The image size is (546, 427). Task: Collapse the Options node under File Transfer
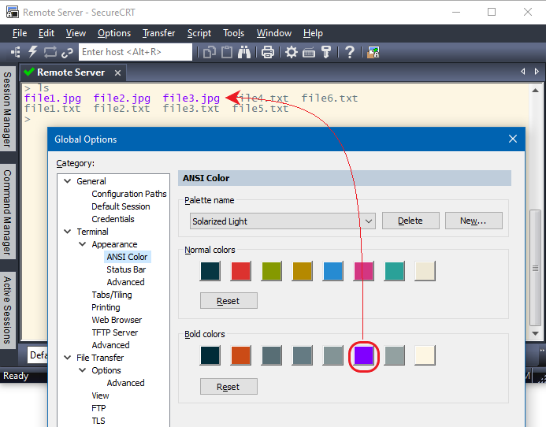point(83,370)
